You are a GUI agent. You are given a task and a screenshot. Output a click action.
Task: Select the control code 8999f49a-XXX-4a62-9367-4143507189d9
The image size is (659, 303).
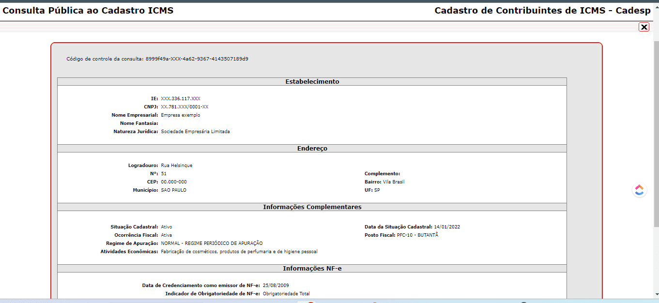(x=197, y=59)
